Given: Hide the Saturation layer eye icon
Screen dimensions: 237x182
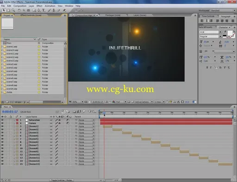Looking at the screenshot, I should 2,120.
